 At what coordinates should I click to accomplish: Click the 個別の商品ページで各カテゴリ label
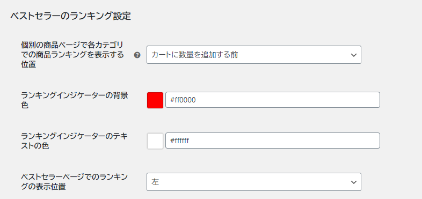coord(72,44)
